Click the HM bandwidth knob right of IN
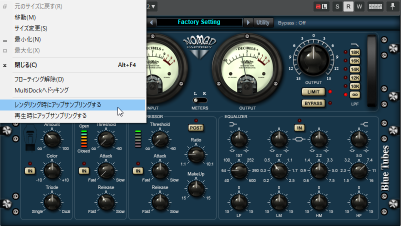401x226 pixels. click(x=319, y=139)
